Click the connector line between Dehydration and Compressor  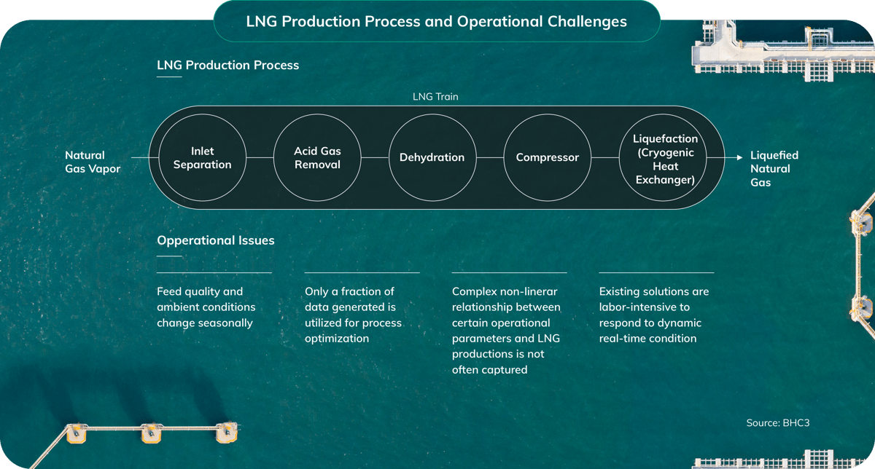(490, 157)
